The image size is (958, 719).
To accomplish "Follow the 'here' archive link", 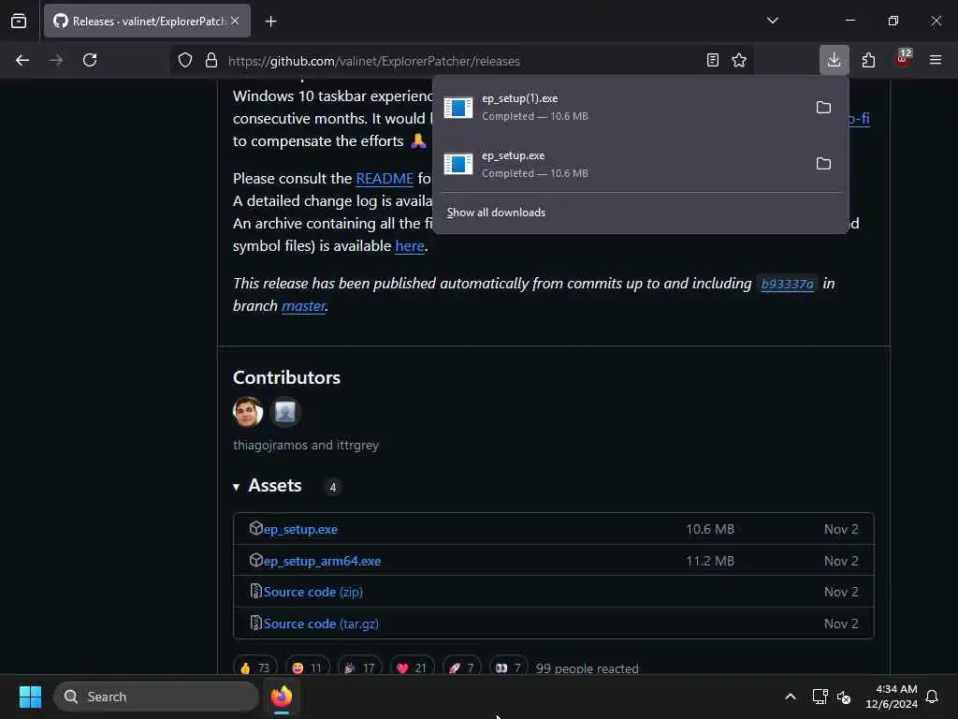I will point(410,246).
